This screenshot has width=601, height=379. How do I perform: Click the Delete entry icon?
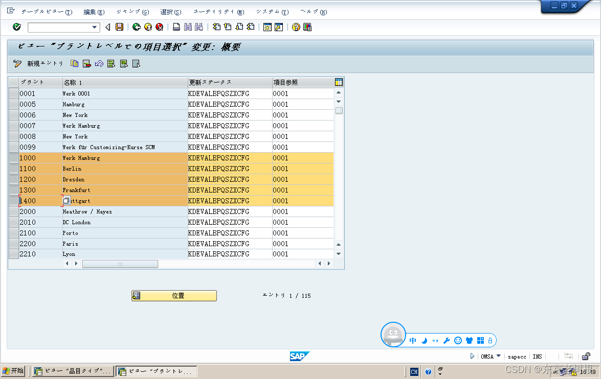coord(86,64)
